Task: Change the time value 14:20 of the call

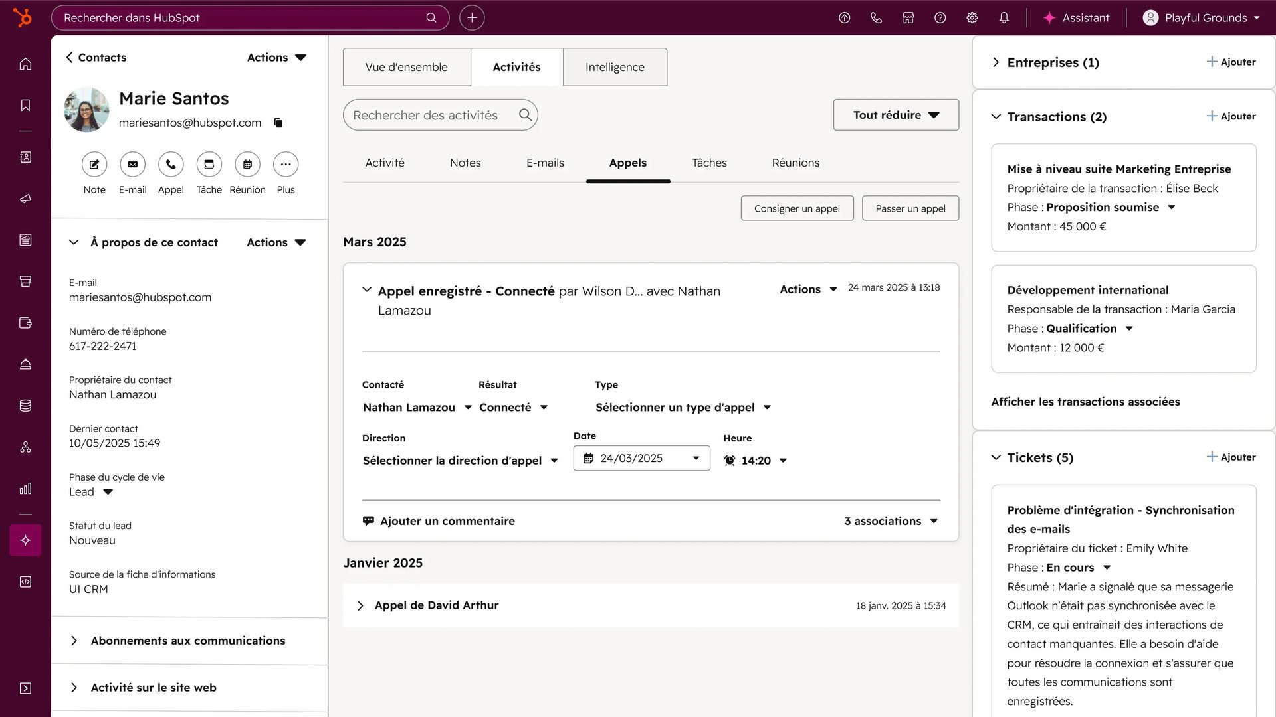Action: 756,460
